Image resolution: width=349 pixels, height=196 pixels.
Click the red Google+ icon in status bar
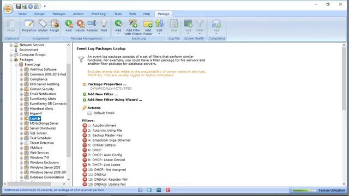pyautogui.click(x=168, y=190)
